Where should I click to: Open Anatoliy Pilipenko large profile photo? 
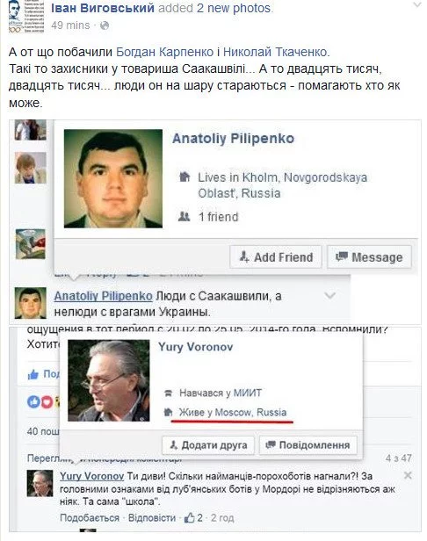[x=113, y=178]
